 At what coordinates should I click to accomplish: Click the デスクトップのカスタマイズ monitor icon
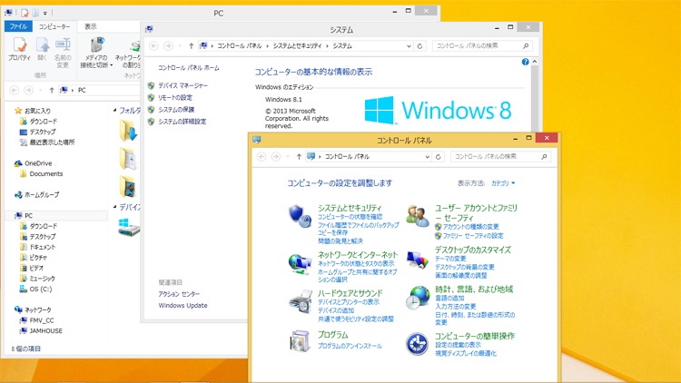pyautogui.click(x=418, y=260)
